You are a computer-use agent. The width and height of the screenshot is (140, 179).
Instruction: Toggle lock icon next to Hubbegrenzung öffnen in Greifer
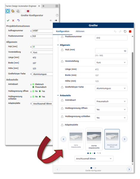point(62,108)
